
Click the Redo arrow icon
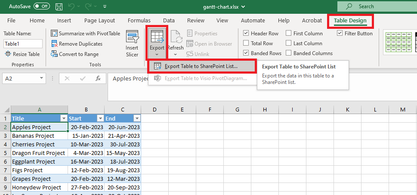[x=89, y=6]
